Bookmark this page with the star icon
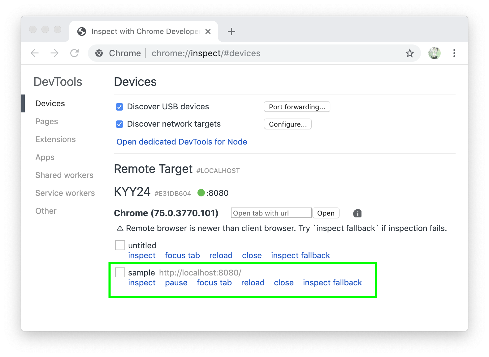 [410, 53]
